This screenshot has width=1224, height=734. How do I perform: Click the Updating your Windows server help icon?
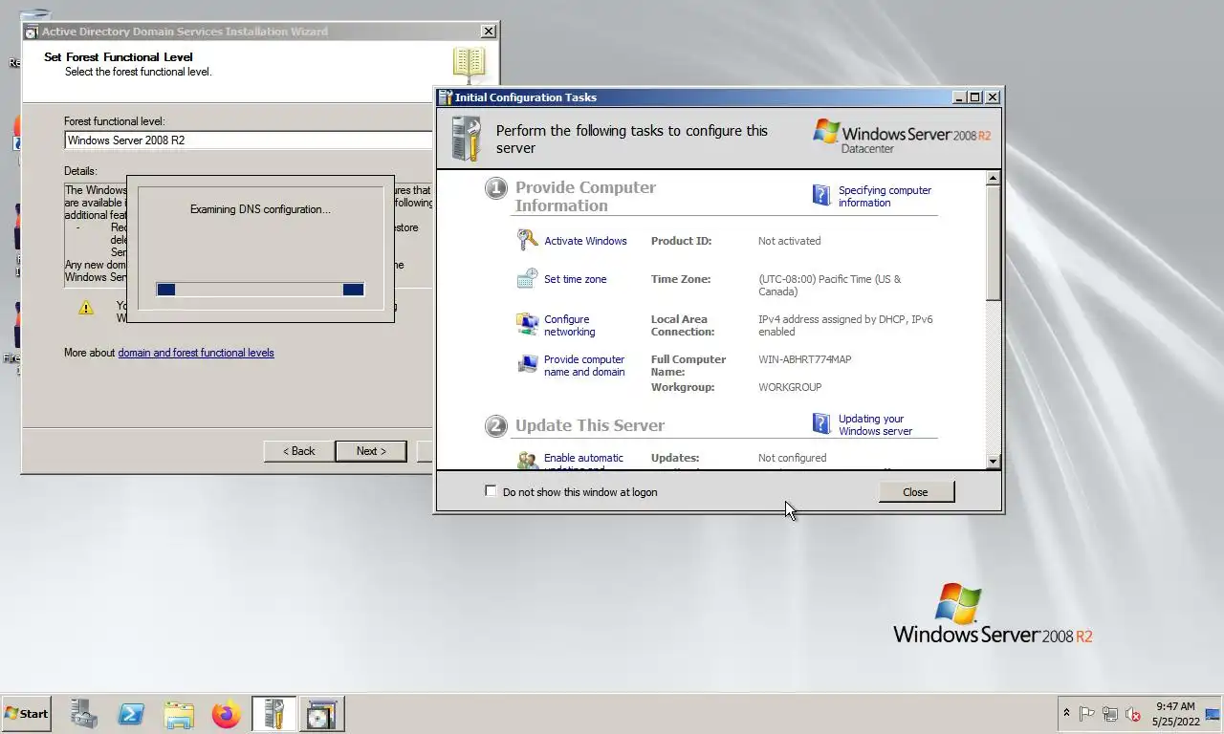(x=821, y=423)
